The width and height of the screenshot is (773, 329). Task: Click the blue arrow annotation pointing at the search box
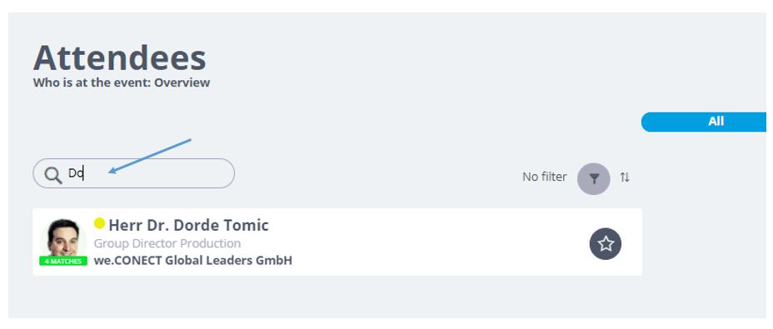coord(149,156)
